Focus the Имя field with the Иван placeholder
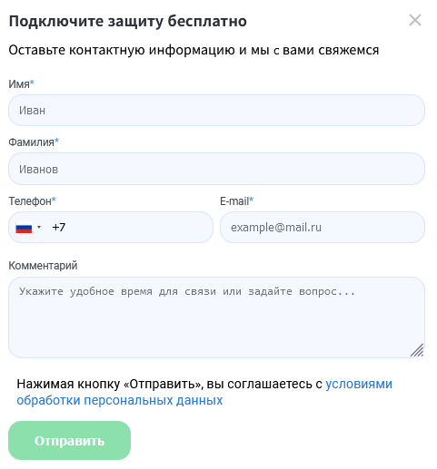437x469 pixels. tap(216, 111)
